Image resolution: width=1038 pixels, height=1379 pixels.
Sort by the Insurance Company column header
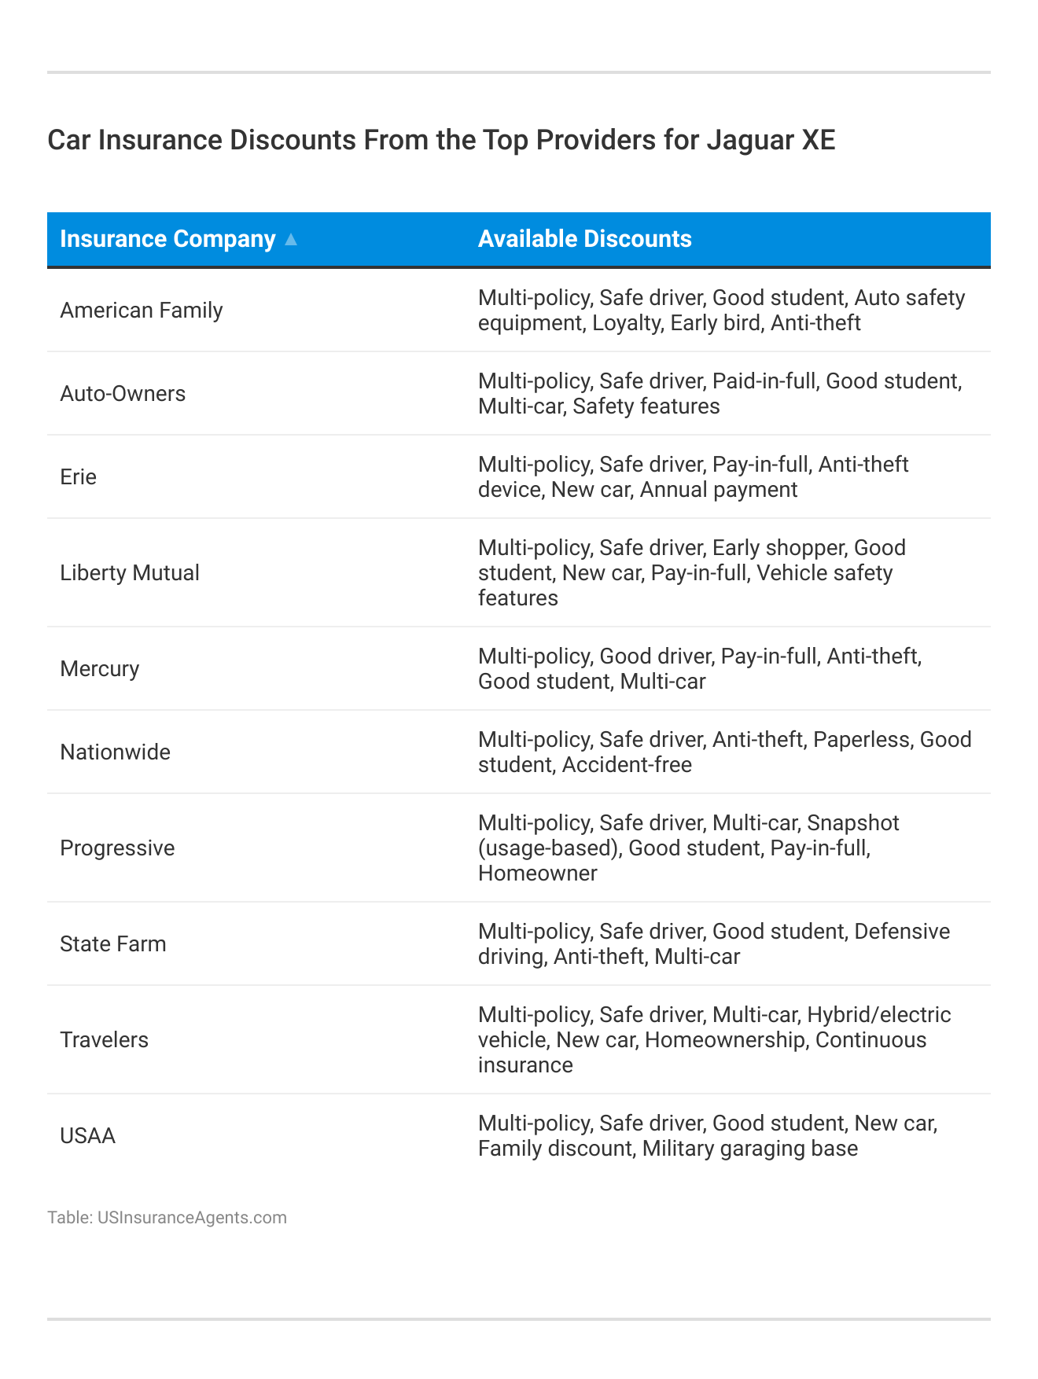167,239
